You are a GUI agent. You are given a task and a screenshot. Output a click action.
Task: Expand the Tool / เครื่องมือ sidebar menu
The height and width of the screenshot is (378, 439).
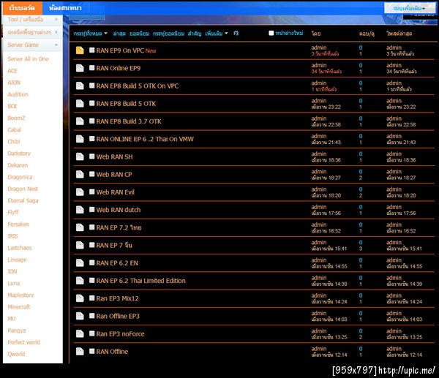(32, 20)
